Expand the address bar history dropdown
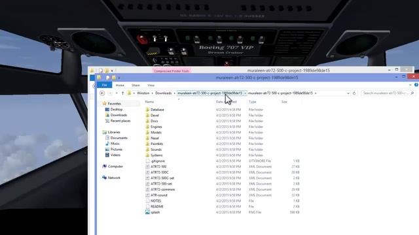This screenshot has width=419, height=235. (x=348, y=93)
